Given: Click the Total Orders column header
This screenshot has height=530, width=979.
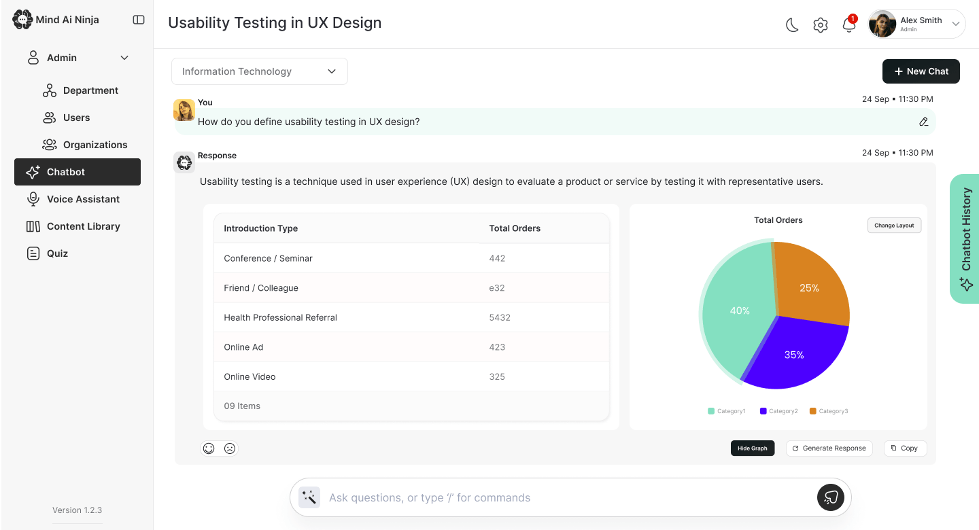Looking at the screenshot, I should [x=515, y=228].
